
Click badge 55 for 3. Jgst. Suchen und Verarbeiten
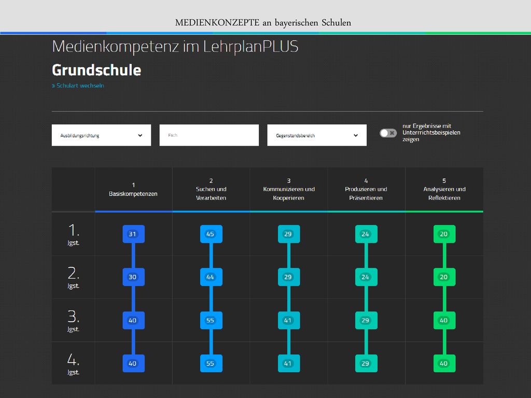coord(211,320)
